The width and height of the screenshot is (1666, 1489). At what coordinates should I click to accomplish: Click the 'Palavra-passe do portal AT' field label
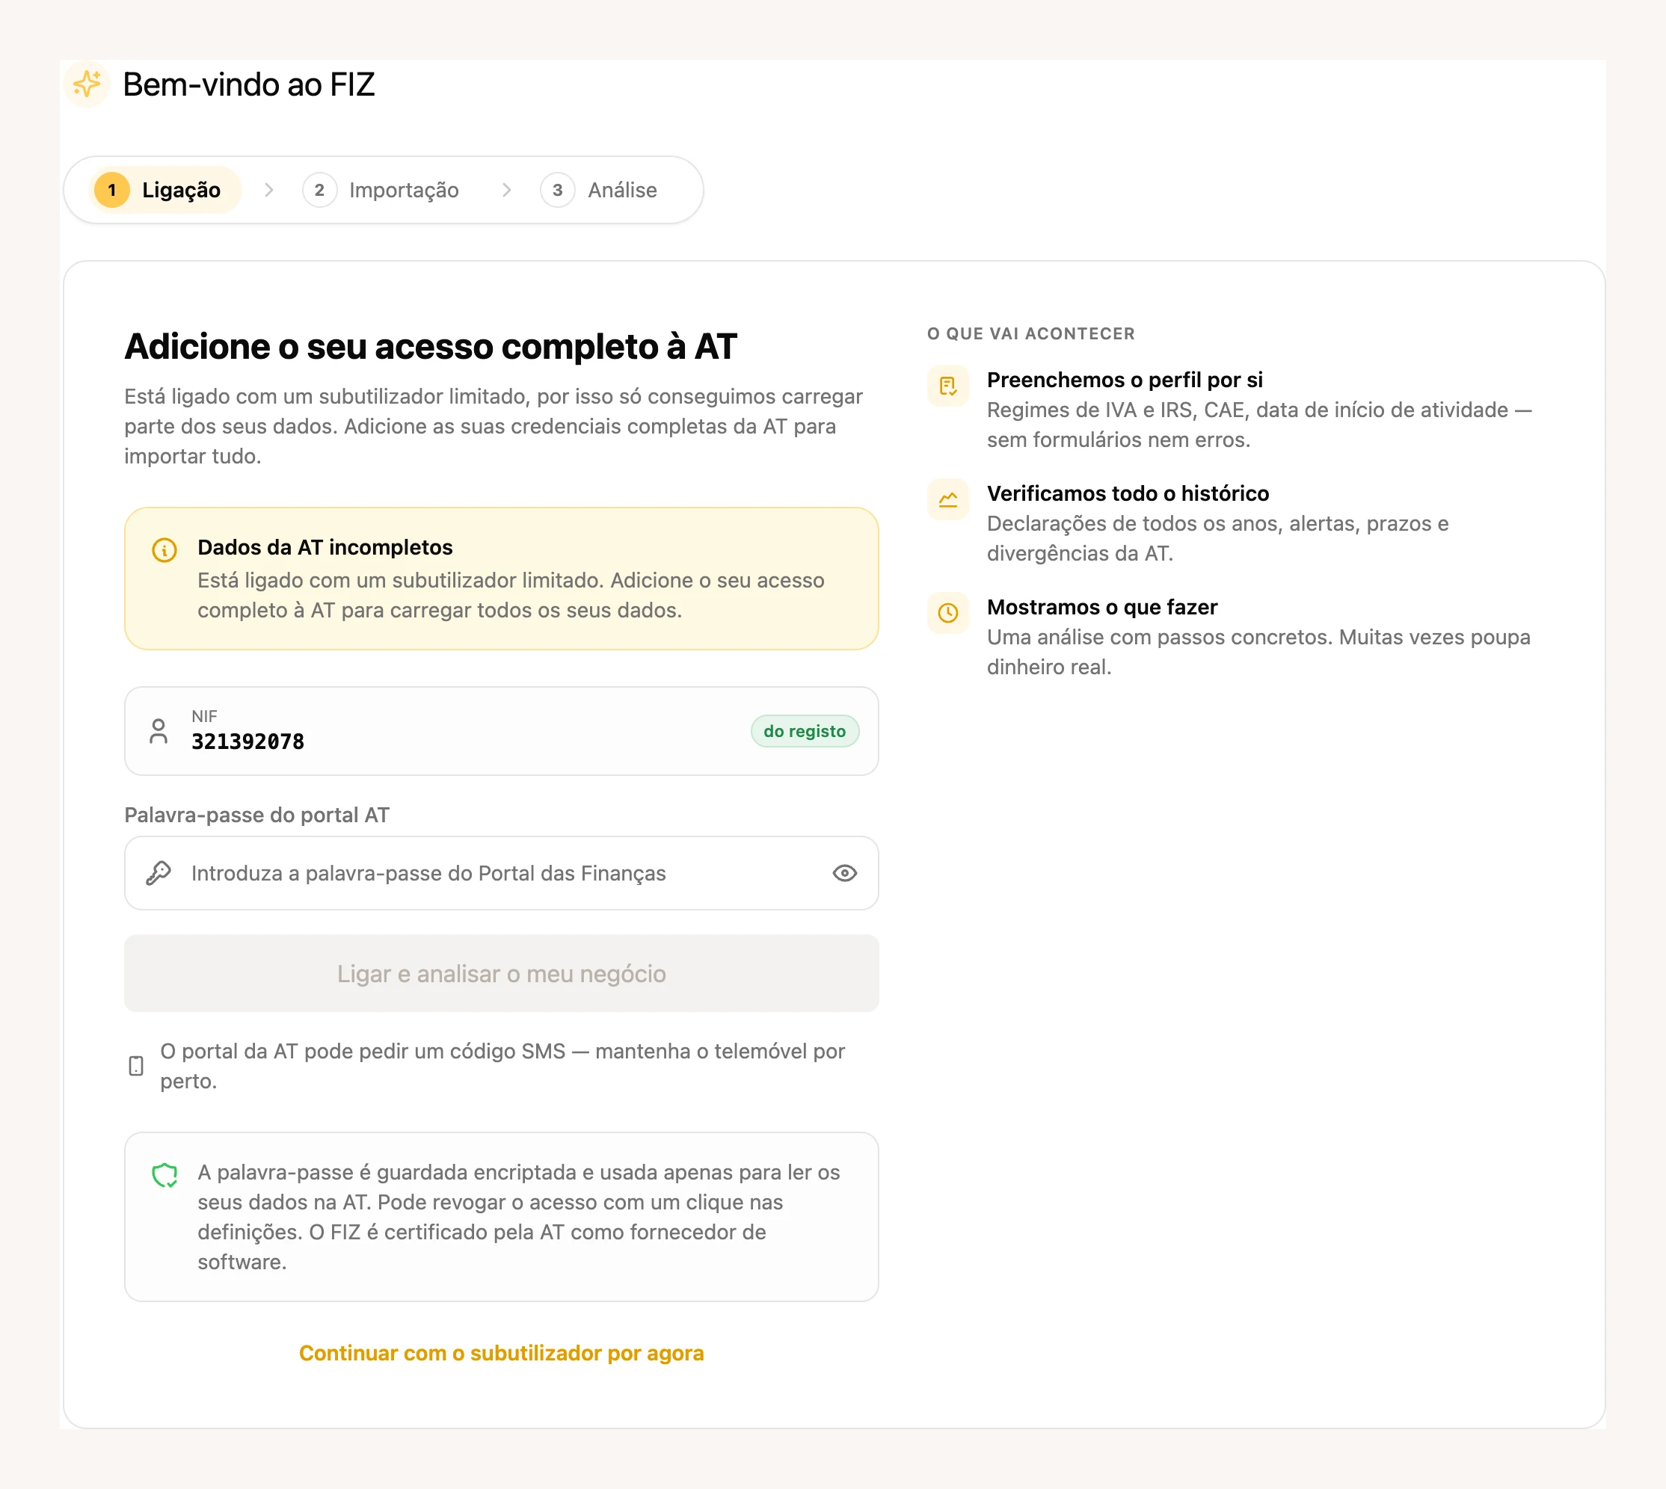pyautogui.click(x=257, y=815)
